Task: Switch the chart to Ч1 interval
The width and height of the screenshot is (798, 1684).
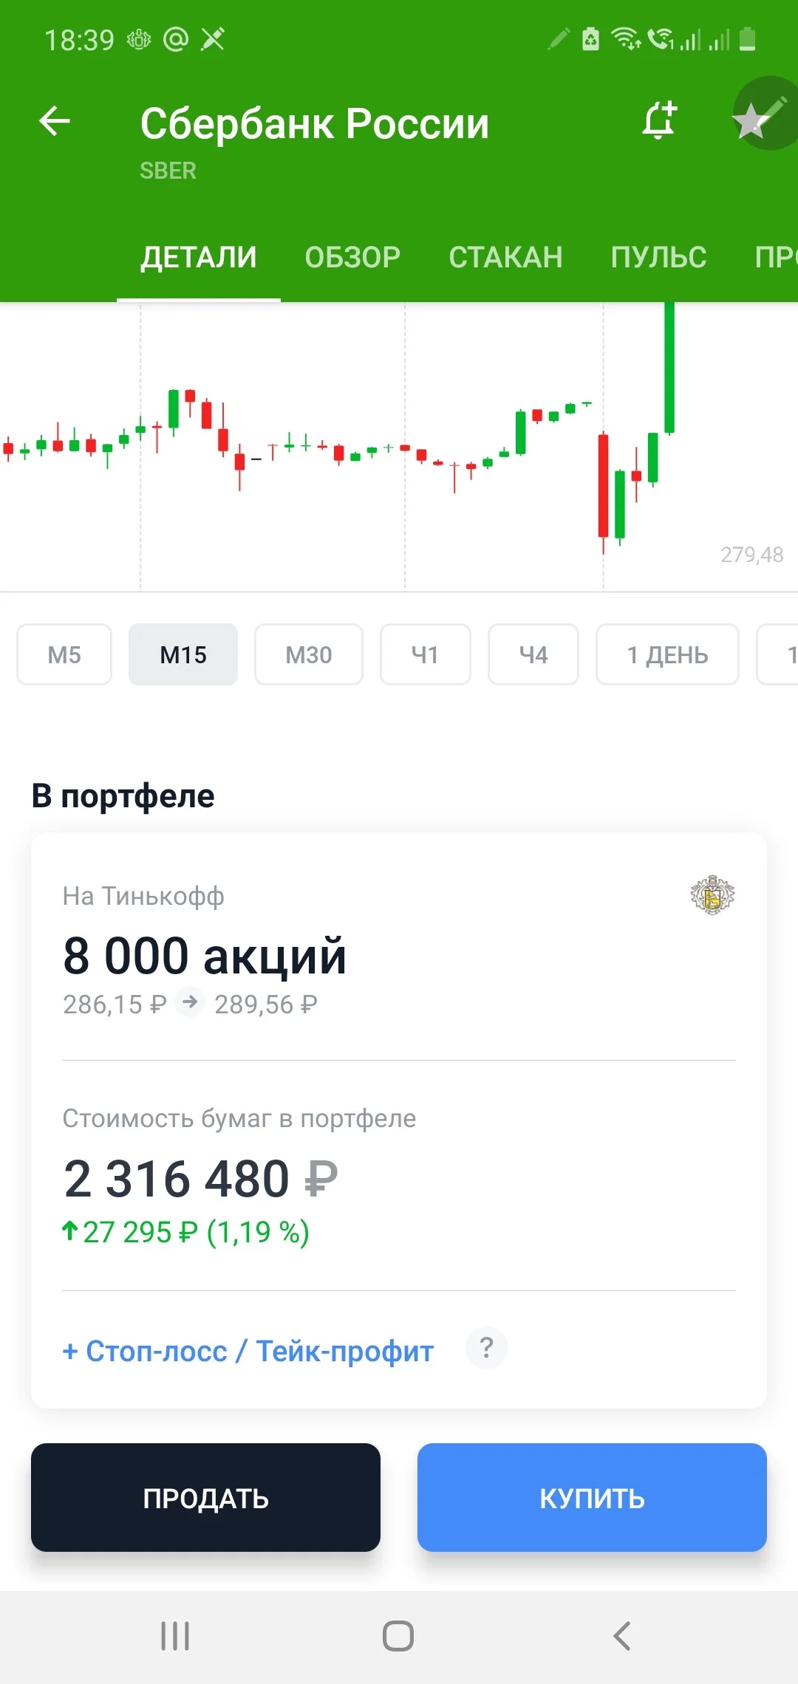Action: [426, 654]
